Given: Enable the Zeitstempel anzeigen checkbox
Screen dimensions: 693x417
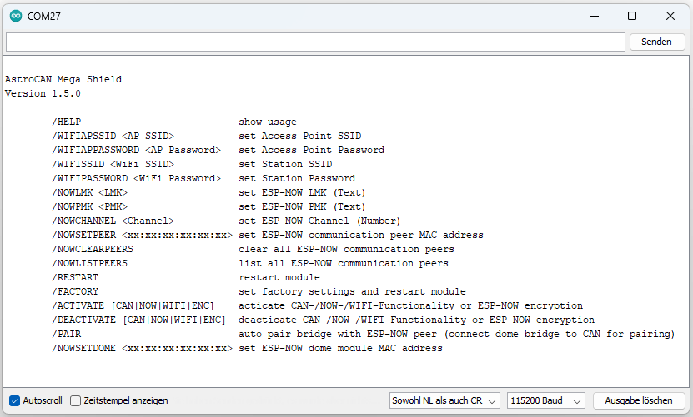Looking at the screenshot, I should coord(76,400).
